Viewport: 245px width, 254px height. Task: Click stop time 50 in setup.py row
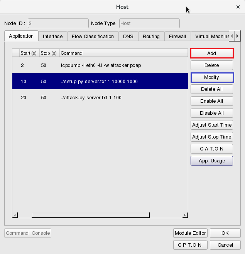(44, 81)
